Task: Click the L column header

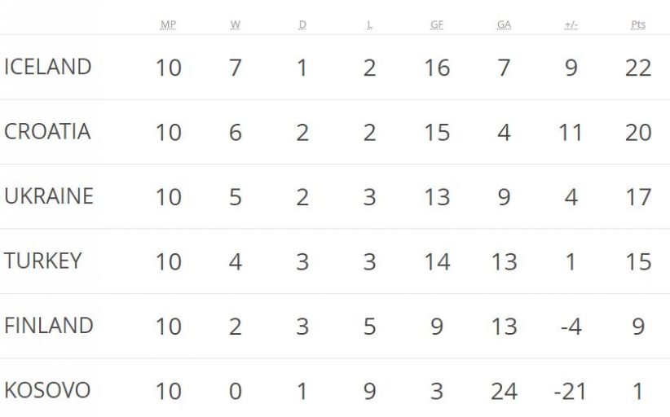Action: point(369,25)
